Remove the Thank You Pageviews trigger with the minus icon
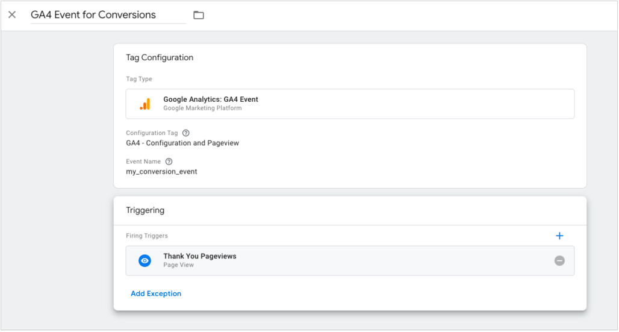 click(x=559, y=261)
